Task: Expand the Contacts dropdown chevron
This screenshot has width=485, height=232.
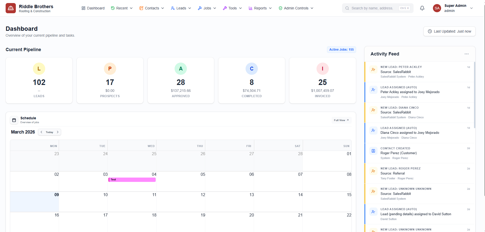Action: tap(163, 8)
